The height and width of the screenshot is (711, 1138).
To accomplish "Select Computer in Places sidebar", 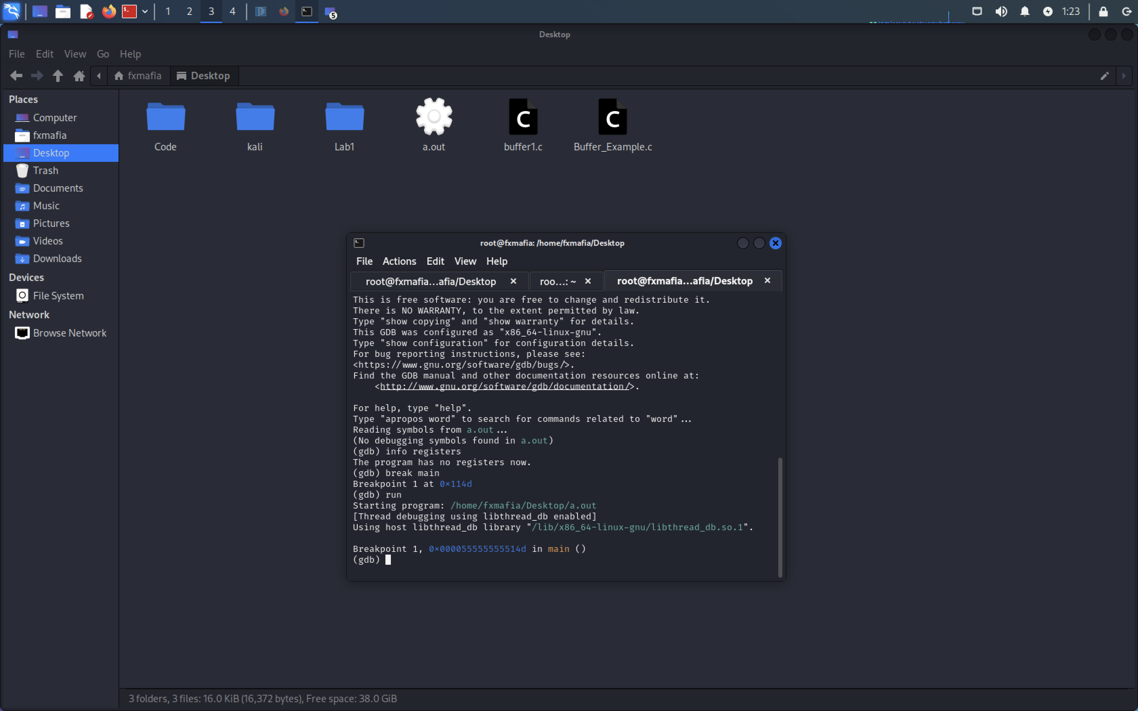I will 60,117.
